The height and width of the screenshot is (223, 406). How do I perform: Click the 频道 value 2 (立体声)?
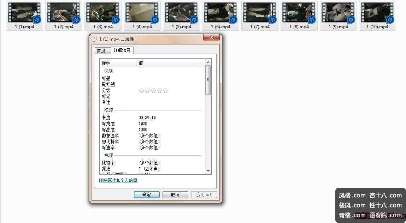click(x=149, y=169)
